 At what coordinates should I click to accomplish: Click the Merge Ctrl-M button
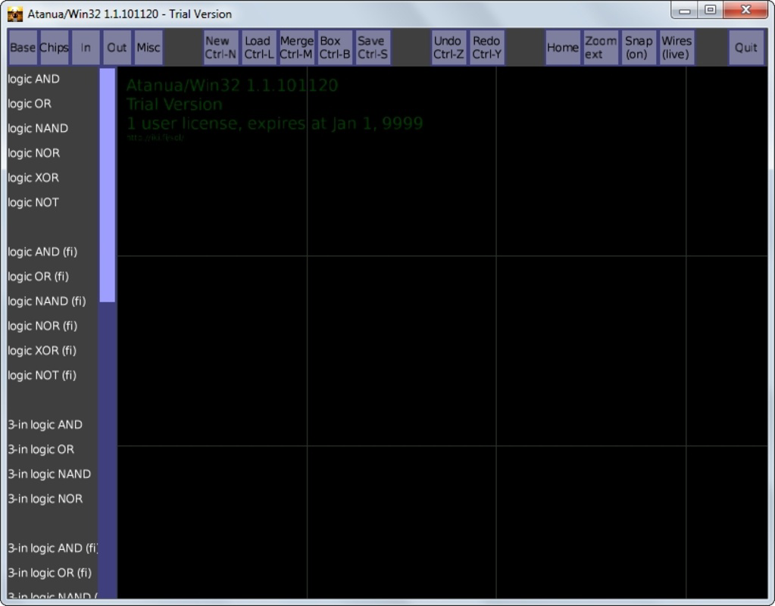tap(296, 48)
